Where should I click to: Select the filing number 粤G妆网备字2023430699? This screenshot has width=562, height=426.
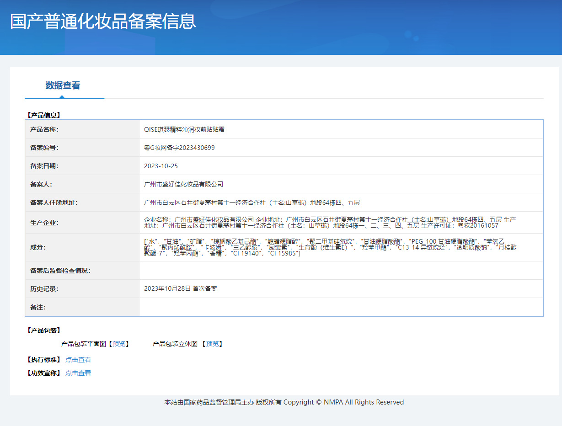pos(179,148)
